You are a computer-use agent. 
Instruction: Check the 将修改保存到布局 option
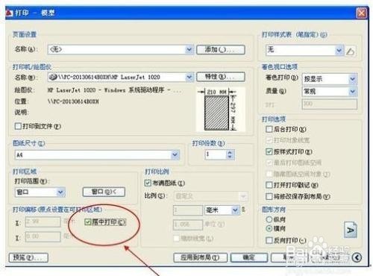tap(269, 196)
